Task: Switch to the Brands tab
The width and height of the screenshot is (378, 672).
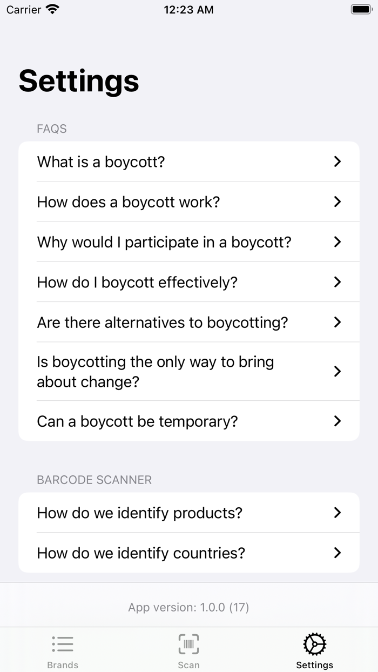Action: (63, 650)
